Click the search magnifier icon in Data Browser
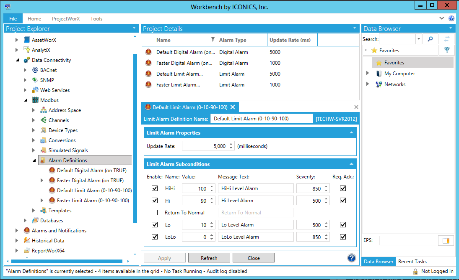This screenshot has width=459, height=280. pyautogui.click(x=430, y=39)
